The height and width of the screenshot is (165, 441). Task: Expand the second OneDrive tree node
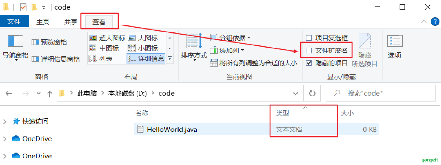tap(5, 156)
